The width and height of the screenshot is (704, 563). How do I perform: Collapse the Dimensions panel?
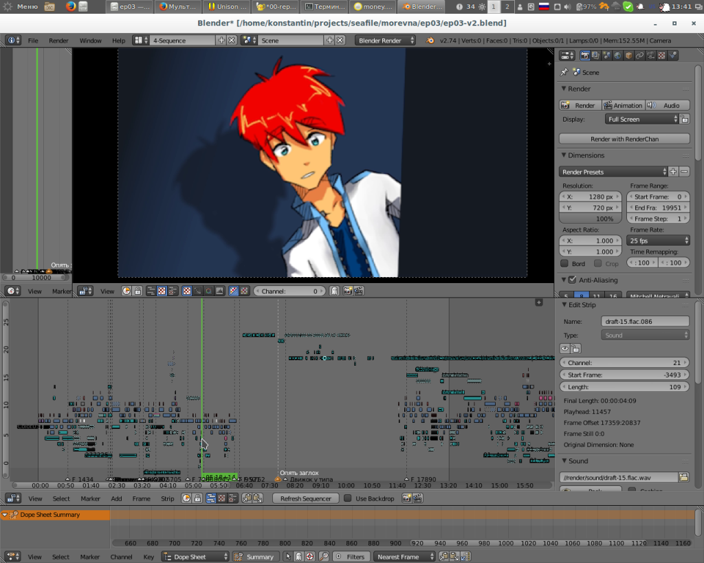click(564, 155)
